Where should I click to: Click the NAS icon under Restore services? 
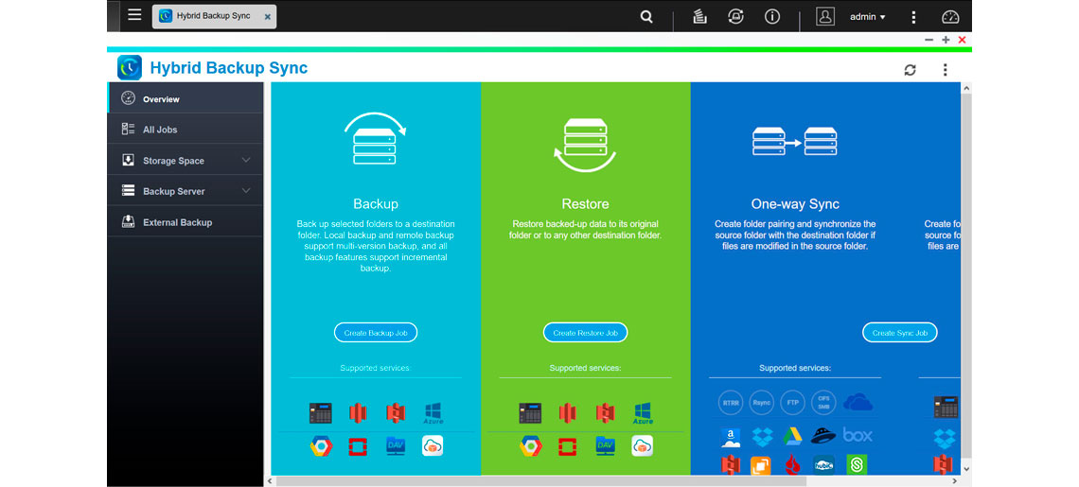pos(530,412)
